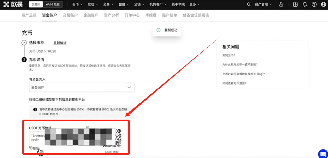Expand the 买币 dropdown menu
This screenshot has width=328, height=158.
78,4
